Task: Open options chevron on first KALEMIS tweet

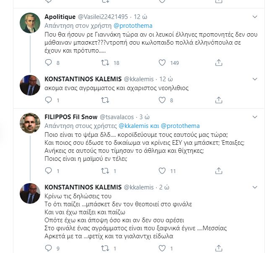Action: pyautogui.click(x=255, y=79)
